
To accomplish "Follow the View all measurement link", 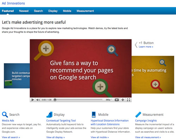I will pos(148,137).
